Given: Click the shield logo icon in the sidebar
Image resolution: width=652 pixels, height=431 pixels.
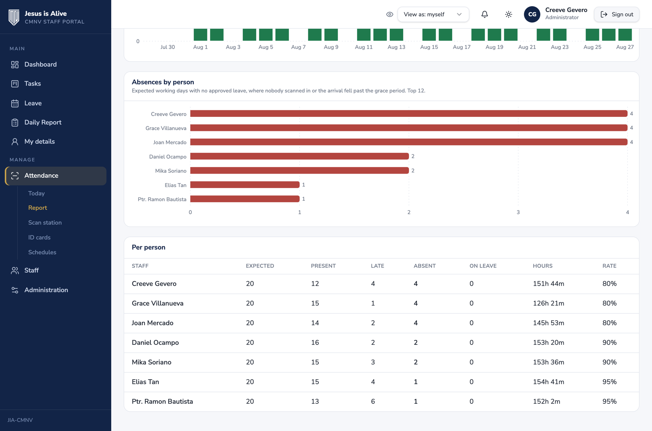Looking at the screenshot, I should [x=14, y=17].
